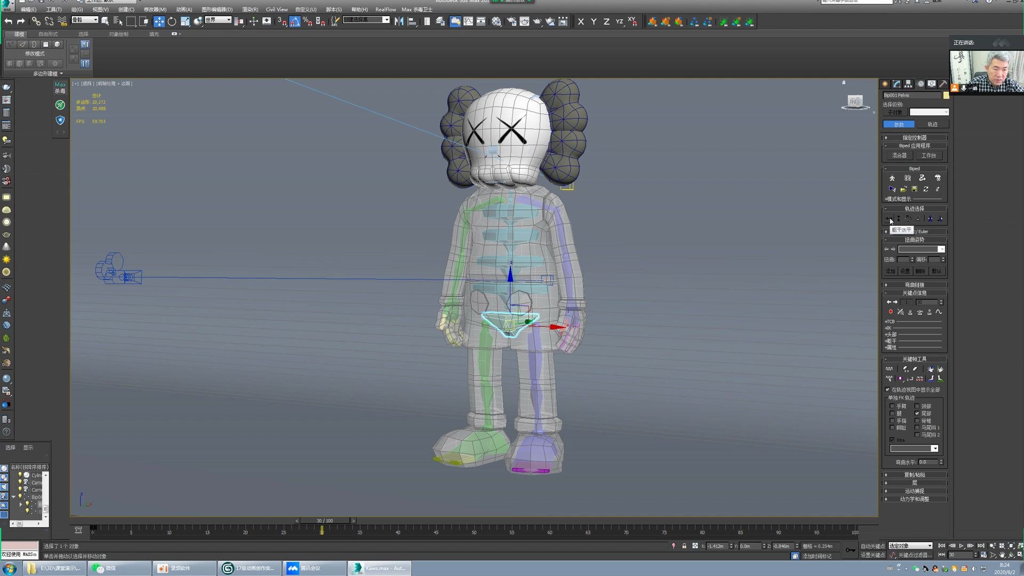Check the 马尾辫 1 checkbox

coord(917,428)
